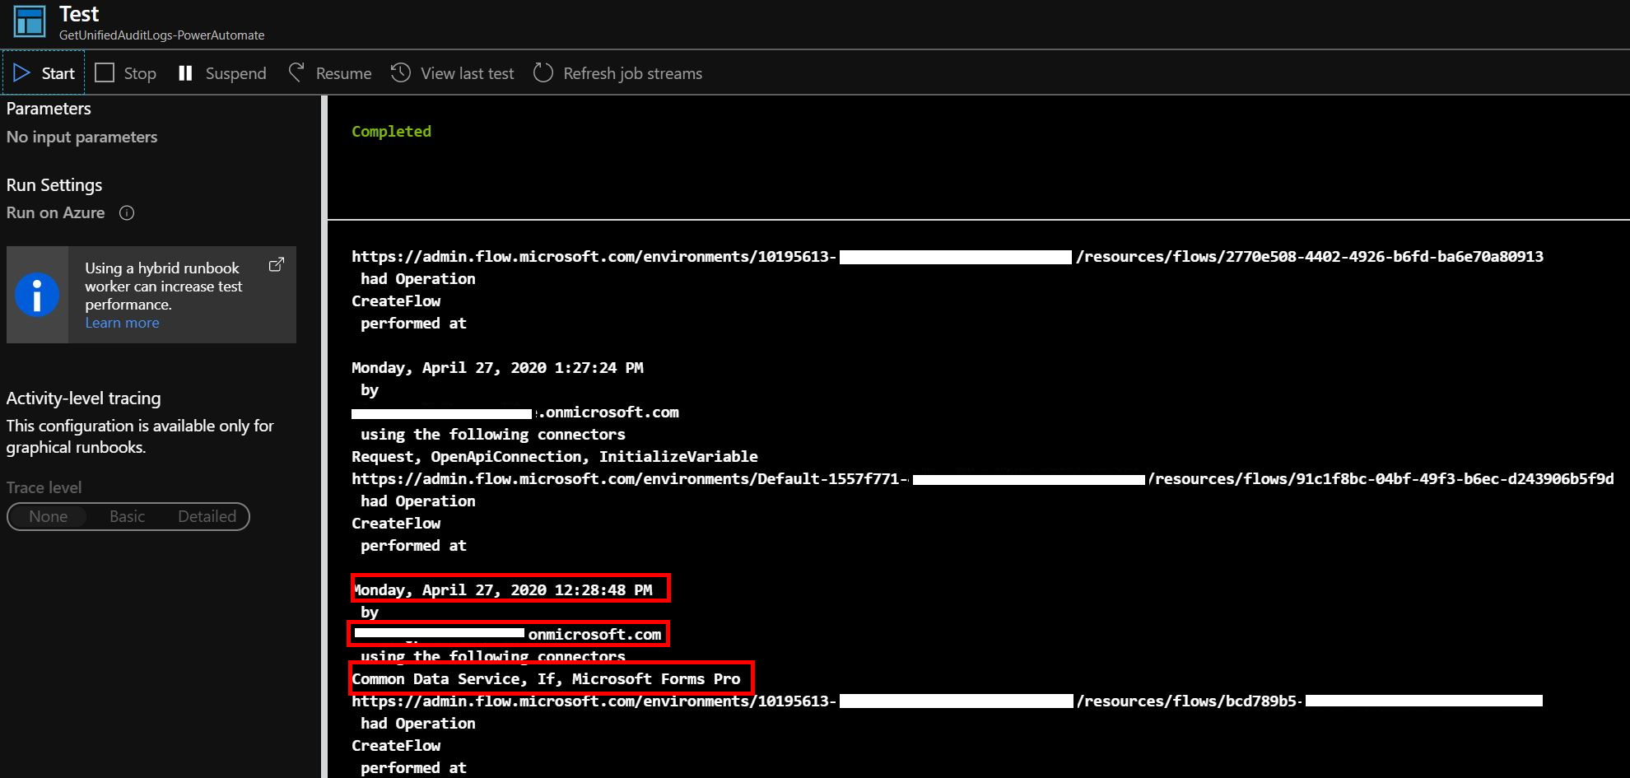Click Common Data Service connectors line
1630x778 pixels.
(546, 679)
